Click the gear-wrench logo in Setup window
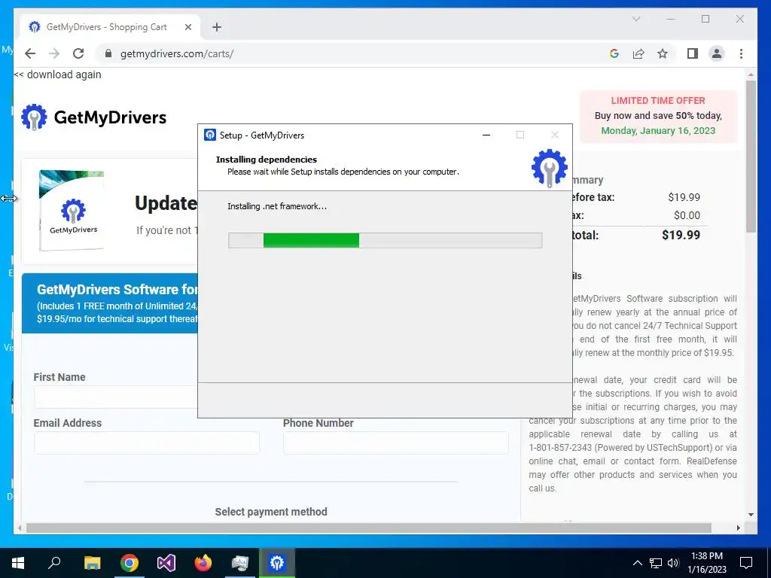 [x=549, y=168]
